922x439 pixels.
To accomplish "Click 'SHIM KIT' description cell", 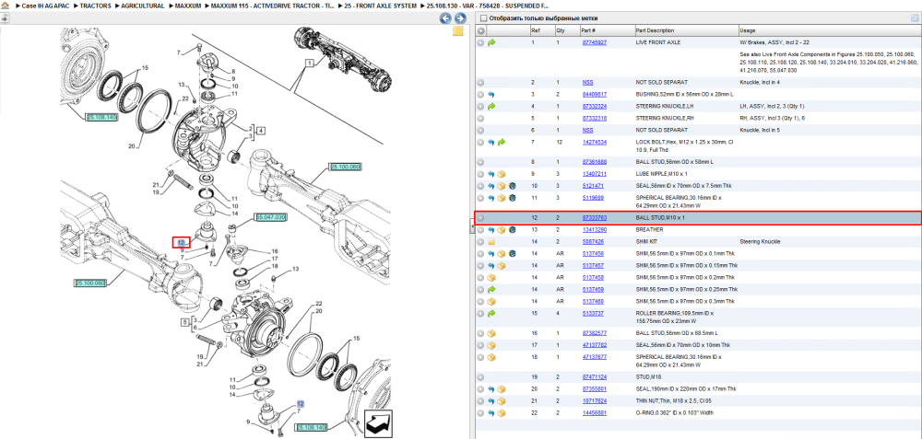I will pyautogui.click(x=647, y=241).
